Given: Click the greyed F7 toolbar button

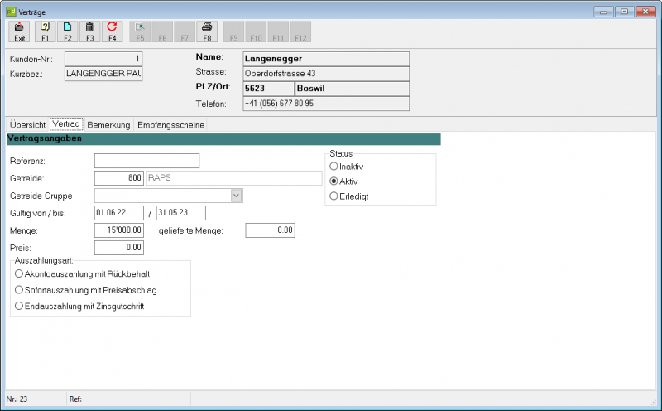Looking at the screenshot, I should tap(185, 31).
